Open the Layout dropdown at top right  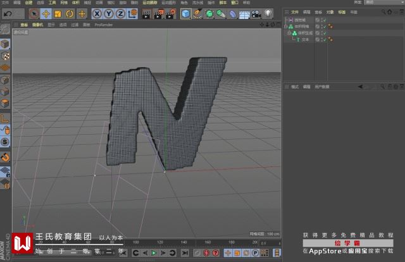(384, 3)
